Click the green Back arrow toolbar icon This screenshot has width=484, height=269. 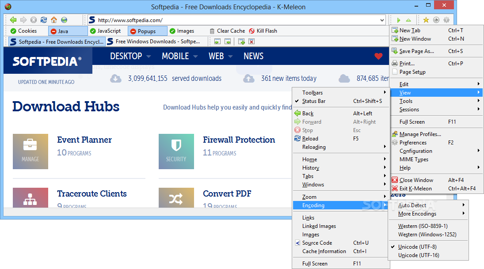coord(13,20)
